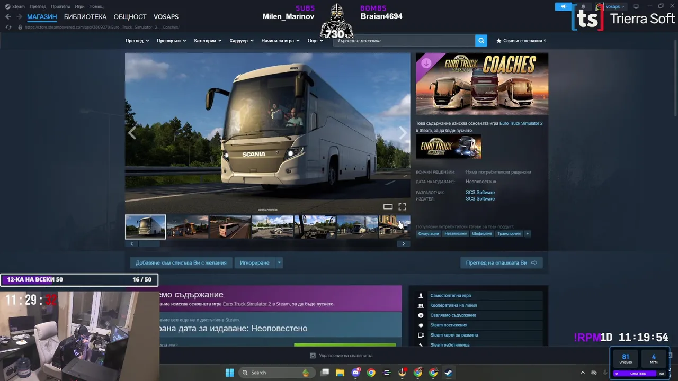Viewport: 678px width, 381px height.
Task: Click Добавяне към списъка Ви с желания button
Action: (x=181, y=263)
